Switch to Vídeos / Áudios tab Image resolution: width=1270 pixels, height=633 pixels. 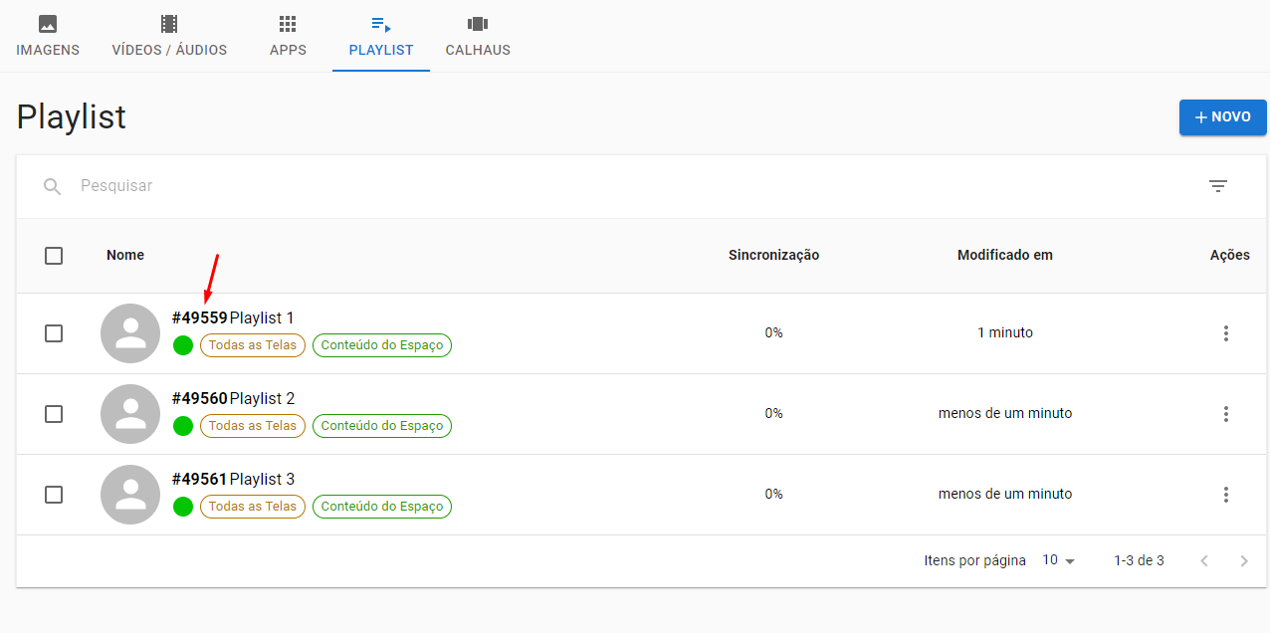pos(169,36)
